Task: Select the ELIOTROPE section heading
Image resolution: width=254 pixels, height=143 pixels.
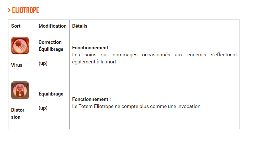Action: (26, 10)
